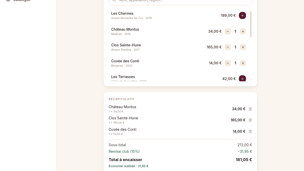This screenshot has width=304, height=171.
Task: Decrease Château Montus quantity
Action: (x=228, y=31)
